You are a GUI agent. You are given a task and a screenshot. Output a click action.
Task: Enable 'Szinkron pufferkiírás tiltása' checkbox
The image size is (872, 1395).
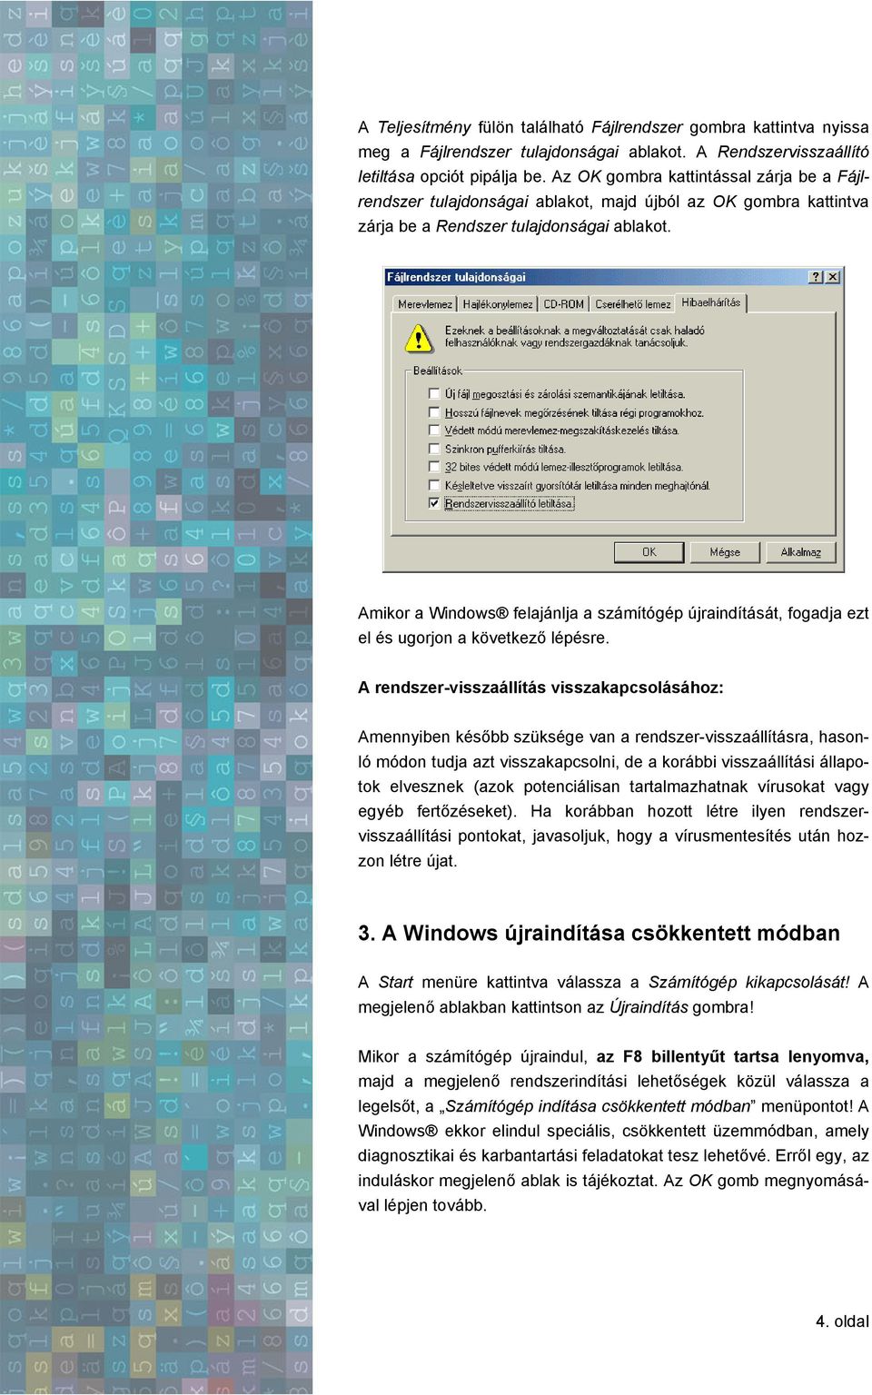[435, 449]
